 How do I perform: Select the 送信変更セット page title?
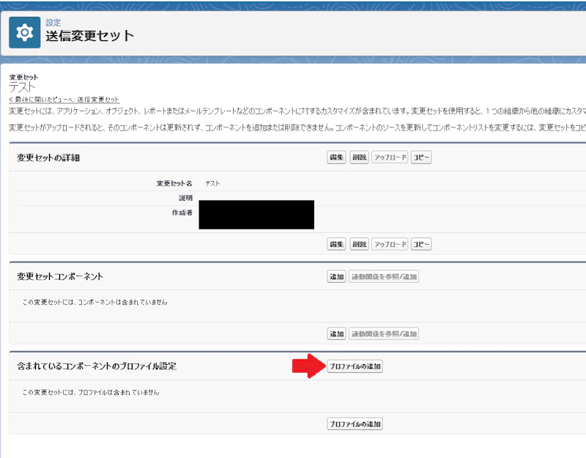pyautogui.click(x=89, y=36)
